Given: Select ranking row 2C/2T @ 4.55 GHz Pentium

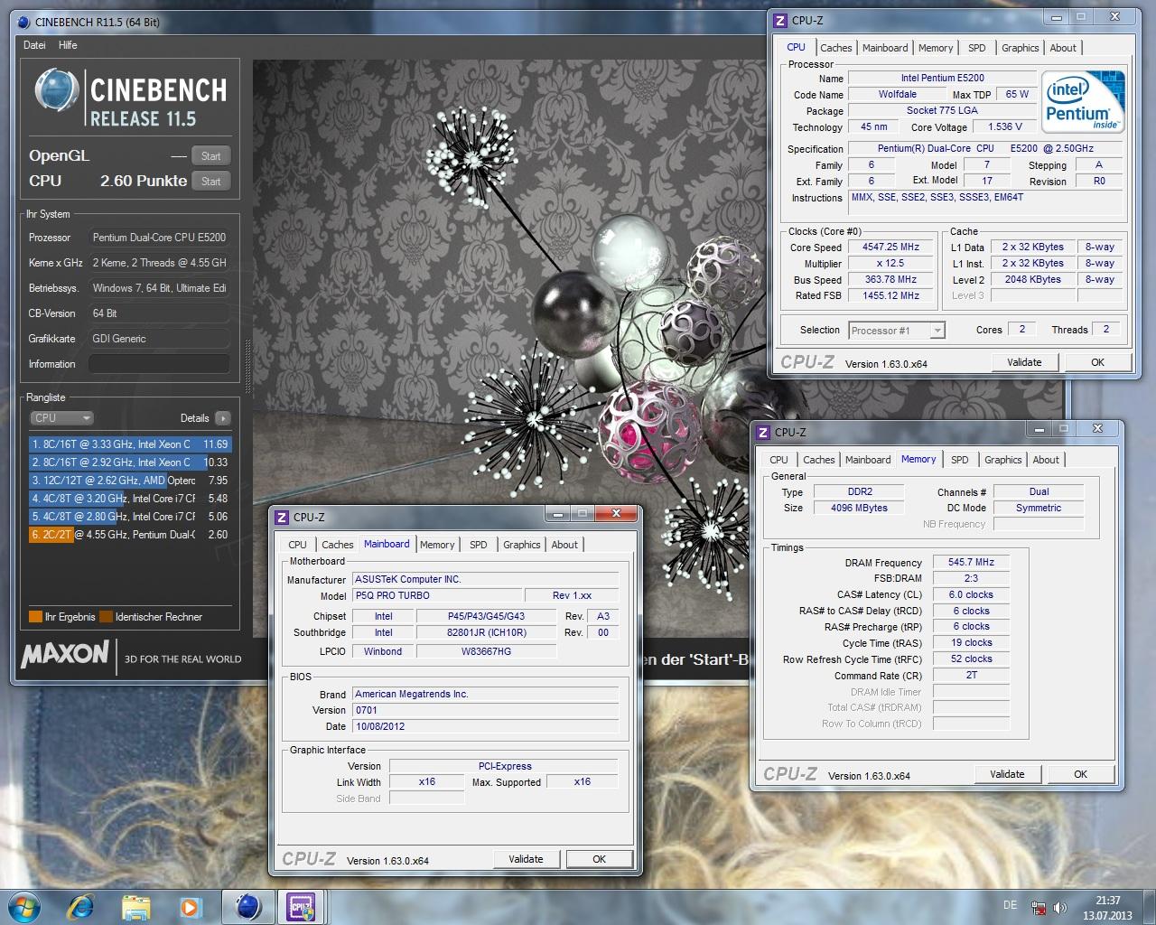Looking at the screenshot, I should tap(130, 535).
